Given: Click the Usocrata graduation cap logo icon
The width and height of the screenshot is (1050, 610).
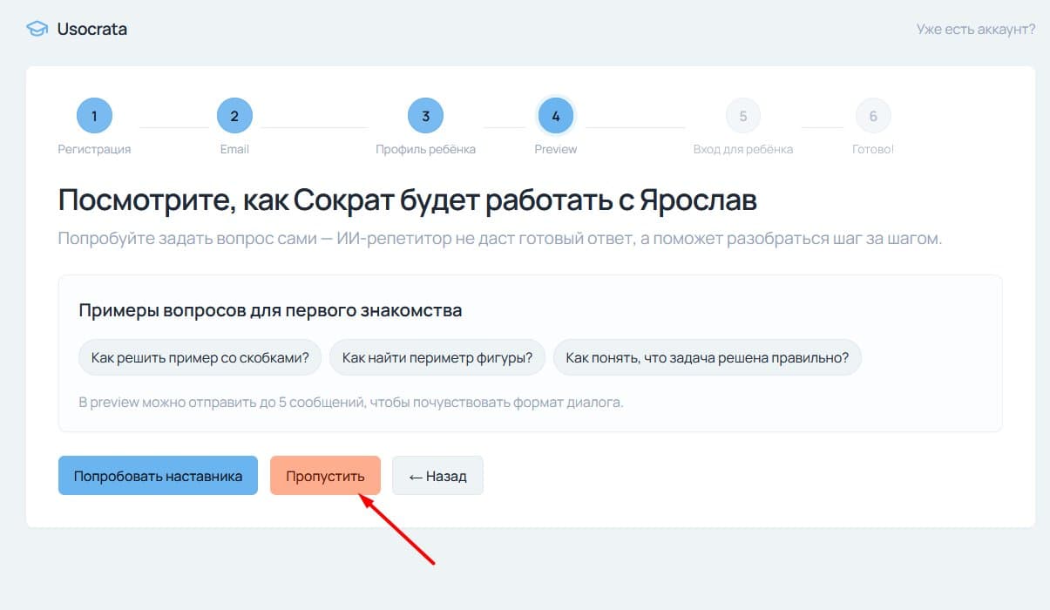Looking at the screenshot, I should pyautogui.click(x=35, y=28).
